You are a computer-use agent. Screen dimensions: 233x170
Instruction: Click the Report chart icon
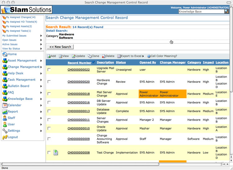pyautogui.click(x=5, y=112)
